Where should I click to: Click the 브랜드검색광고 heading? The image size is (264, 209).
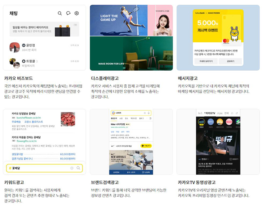105,182
